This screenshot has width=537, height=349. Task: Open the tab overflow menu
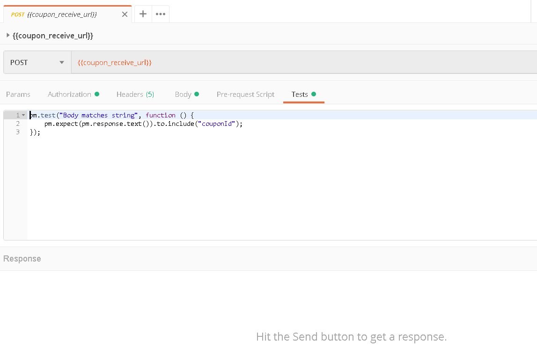pyautogui.click(x=160, y=14)
